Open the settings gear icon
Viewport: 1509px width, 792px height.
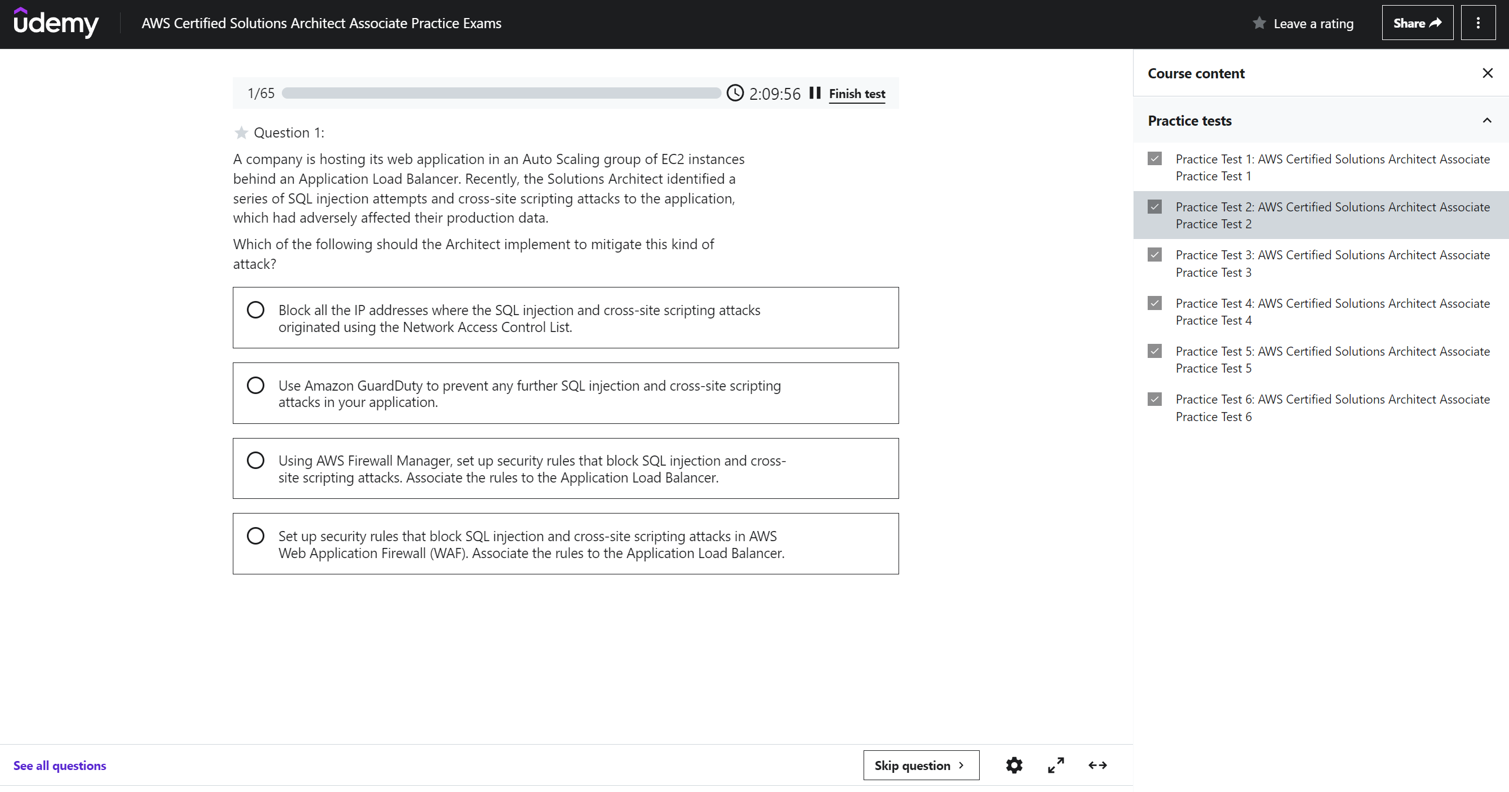[x=1014, y=765]
